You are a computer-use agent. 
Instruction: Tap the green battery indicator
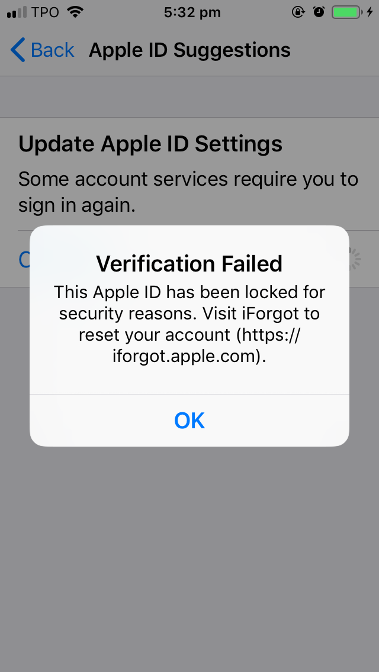[347, 12]
